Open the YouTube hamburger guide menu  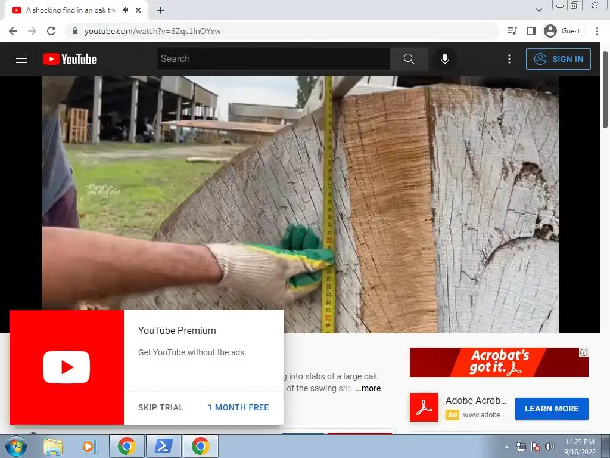(21, 59)
